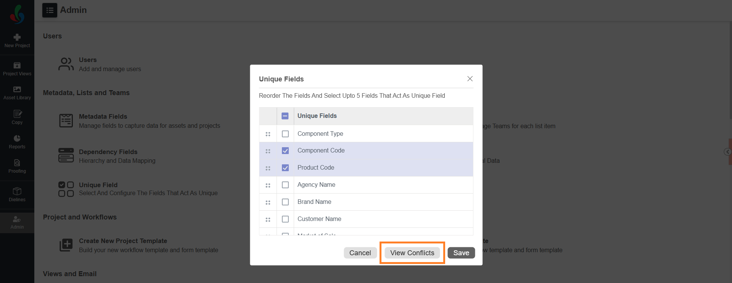The width and height of the screenshot is (732, 283).
Task: Click the View Conflicts button
Action: tap(412, 253)
